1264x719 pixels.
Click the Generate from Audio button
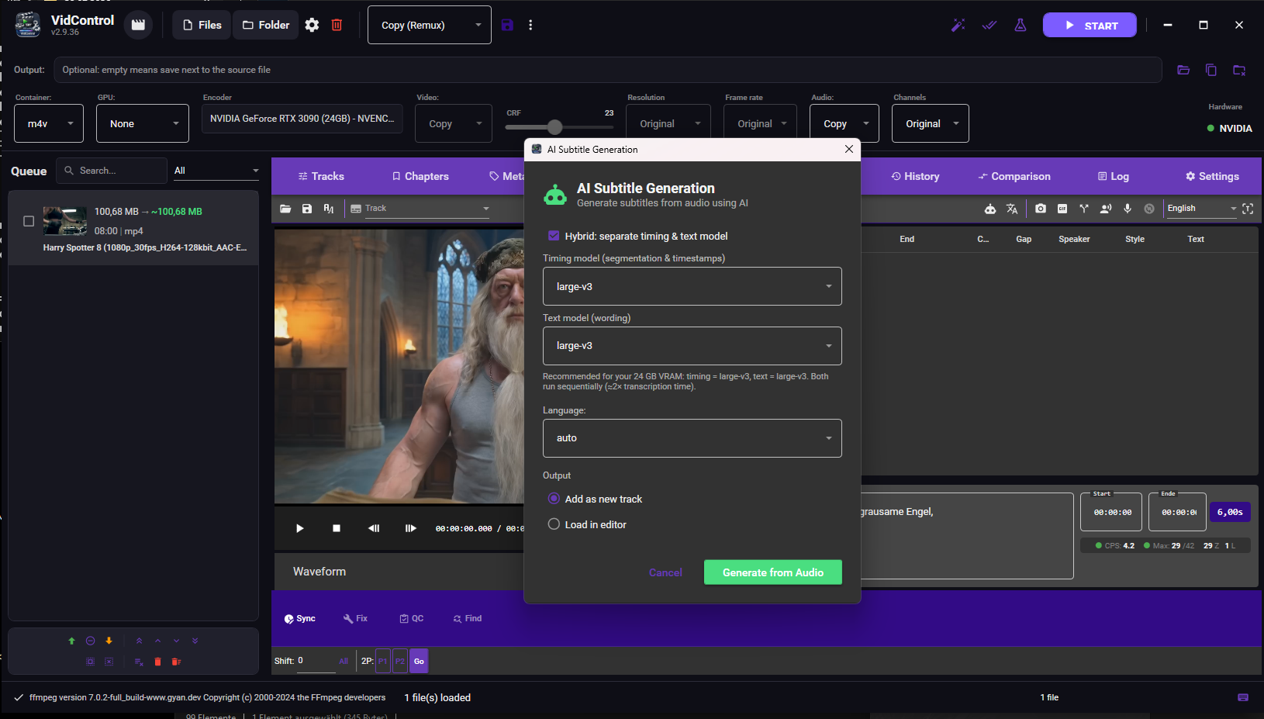[x=773, y=572]
